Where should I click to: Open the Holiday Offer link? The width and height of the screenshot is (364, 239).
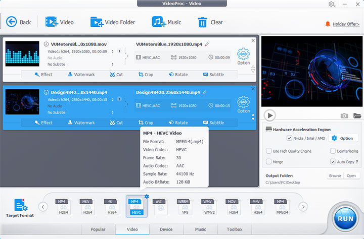click(346, 24)
